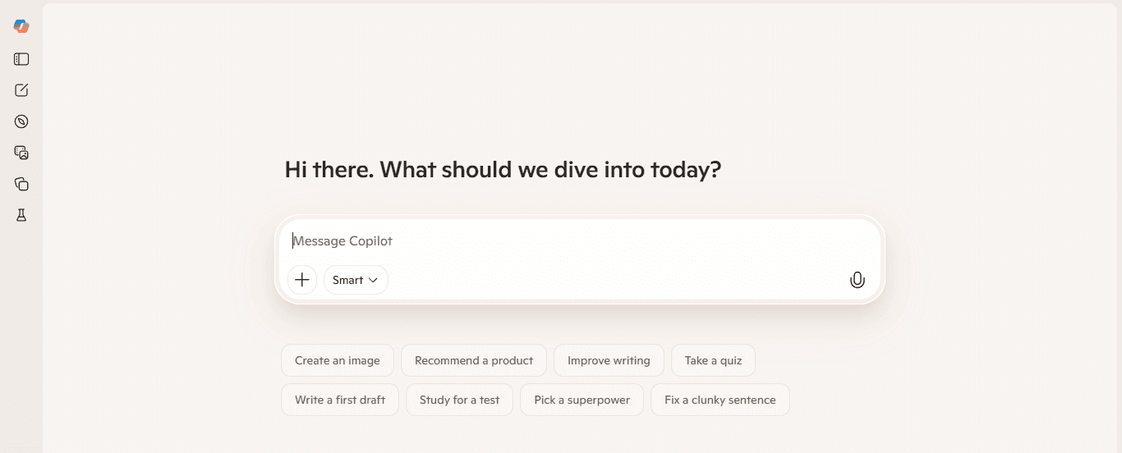Pick the Study for a test suggestion
Image resolution: width=1122 pixels, height=453 pixels.
click(x=459, y=400)
